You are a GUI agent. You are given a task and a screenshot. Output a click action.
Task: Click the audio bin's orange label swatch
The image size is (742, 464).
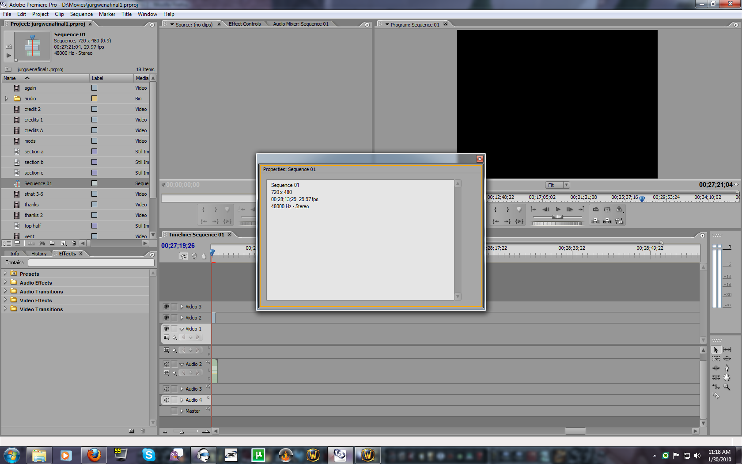[x=94, y=99]
